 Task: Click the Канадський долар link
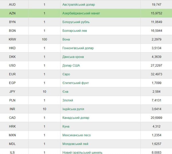pyautogui.click(x=76, y=118)
